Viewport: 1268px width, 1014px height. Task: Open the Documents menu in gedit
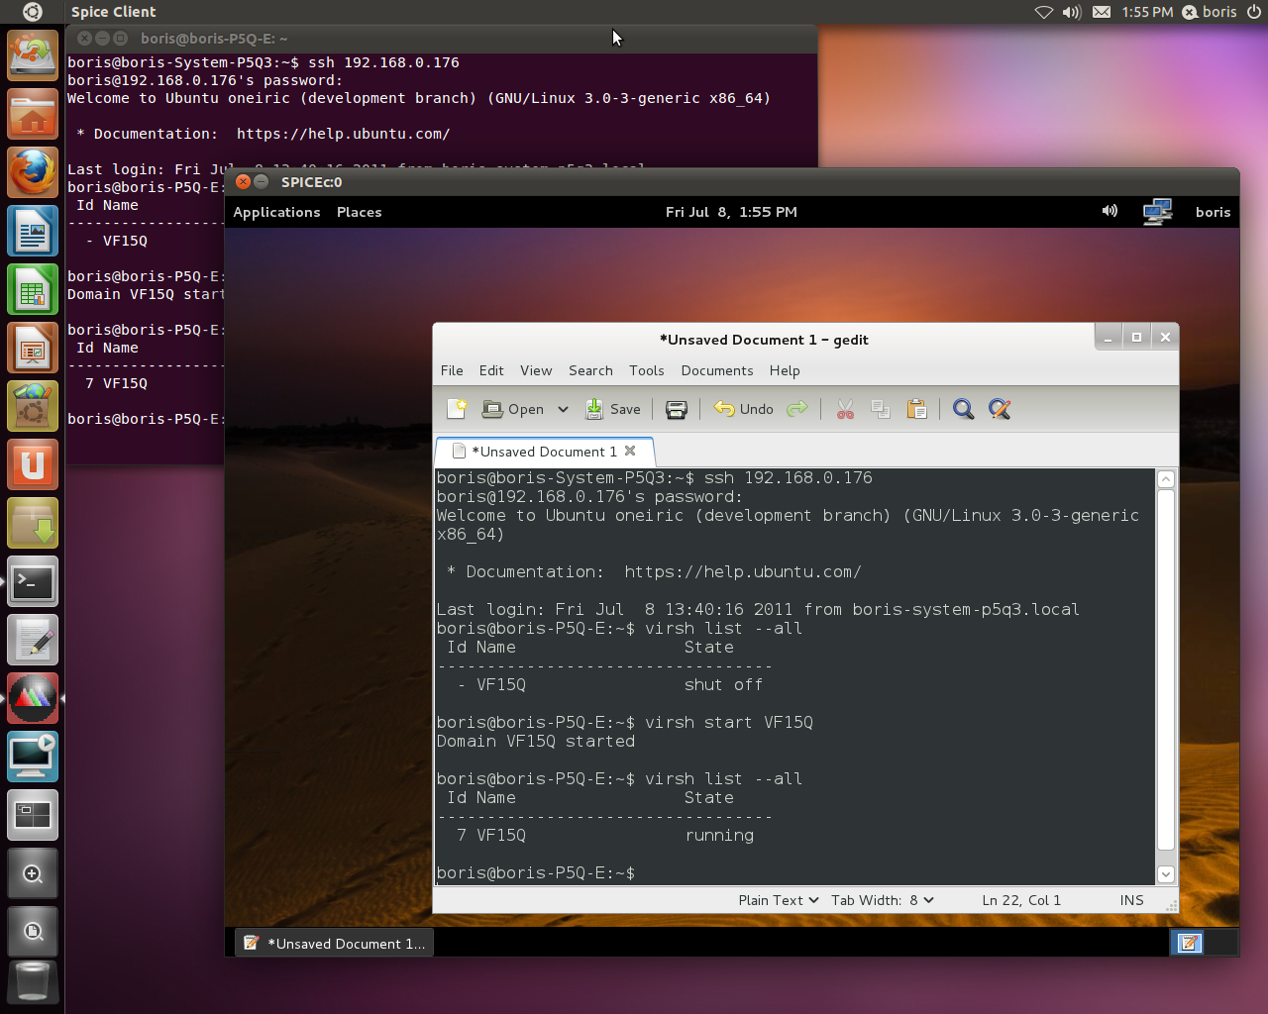[717, 370]
